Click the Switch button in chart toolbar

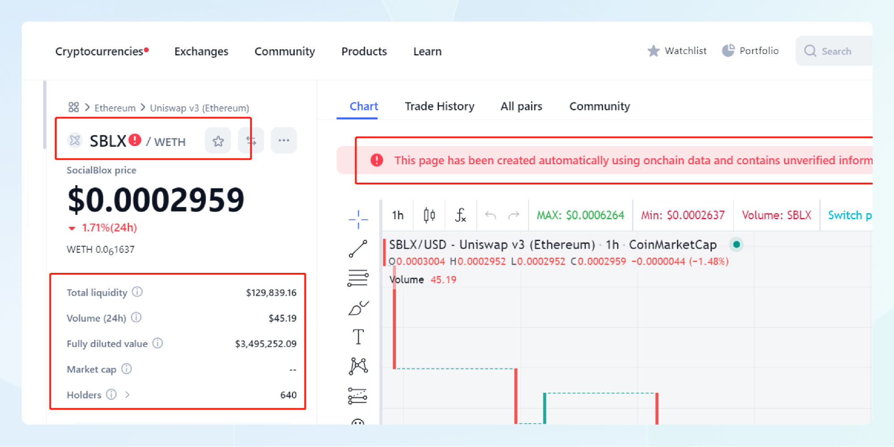(x=850, y=215)
